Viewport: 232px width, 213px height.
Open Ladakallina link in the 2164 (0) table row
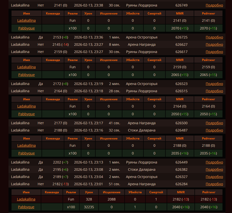pyautogui.click(x=27, y=106)
